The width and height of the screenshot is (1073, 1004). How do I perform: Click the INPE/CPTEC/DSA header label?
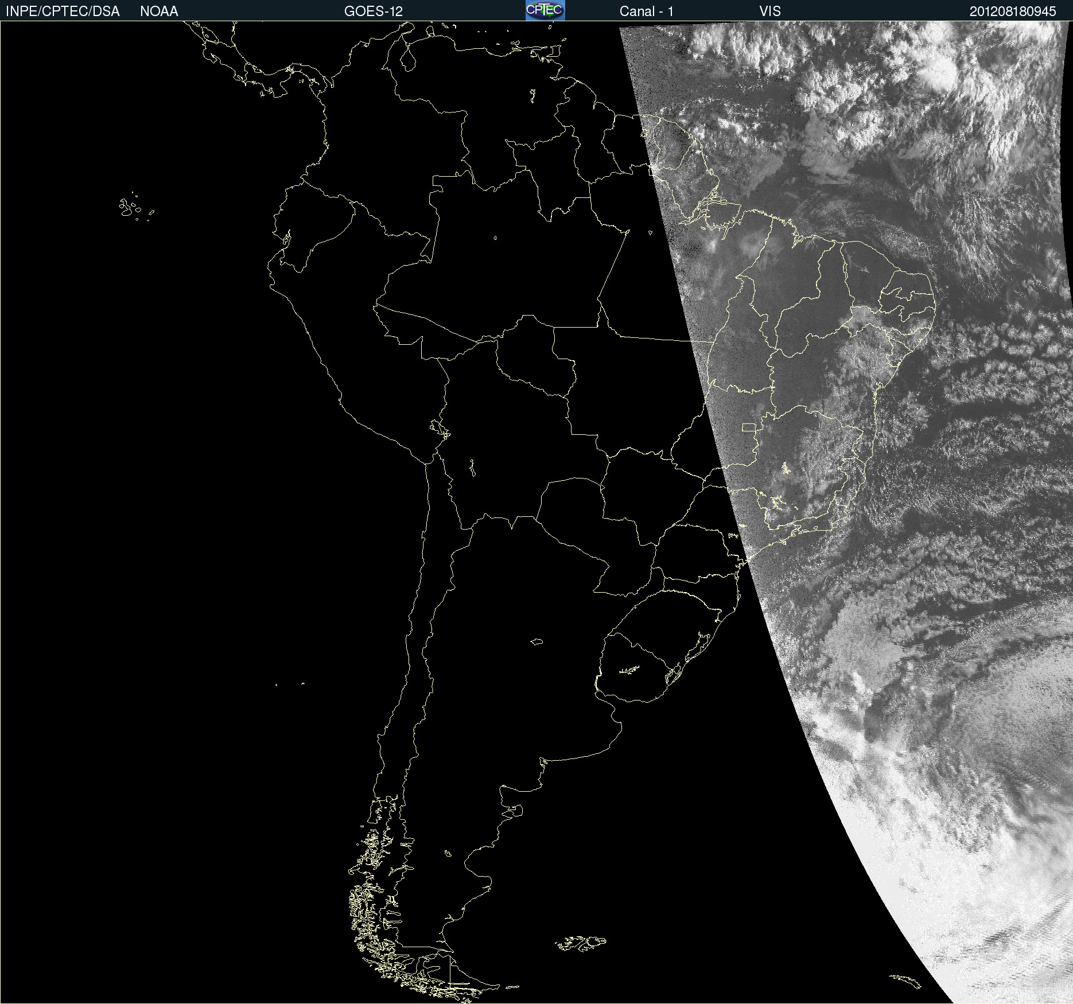click(x=63, y=11)
